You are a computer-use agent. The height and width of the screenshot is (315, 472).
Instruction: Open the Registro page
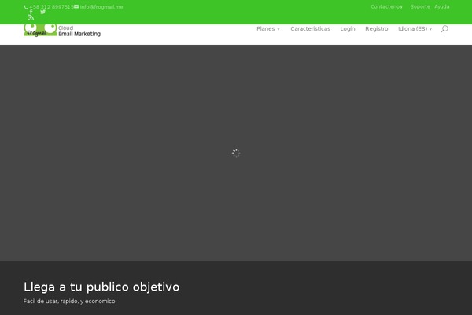click(377, 29)
